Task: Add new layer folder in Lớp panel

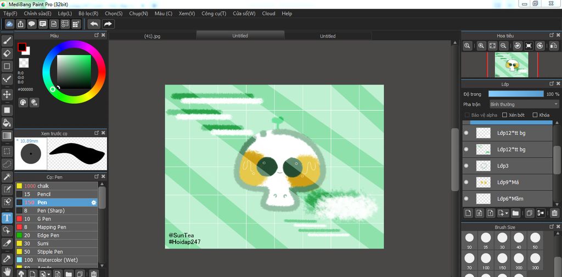Action: tap(515, 213)
